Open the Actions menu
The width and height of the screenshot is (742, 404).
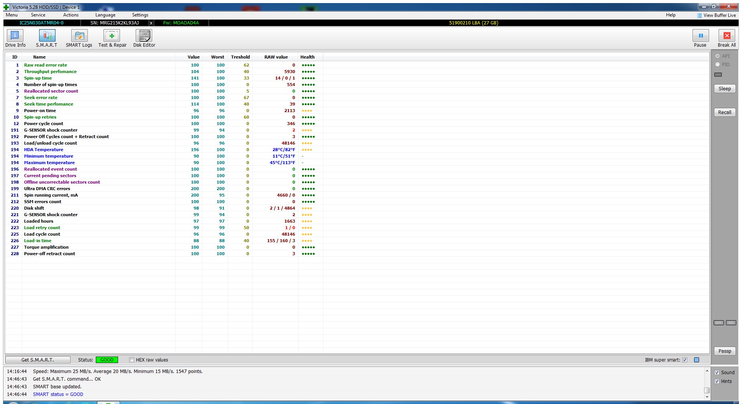point(71,15)
